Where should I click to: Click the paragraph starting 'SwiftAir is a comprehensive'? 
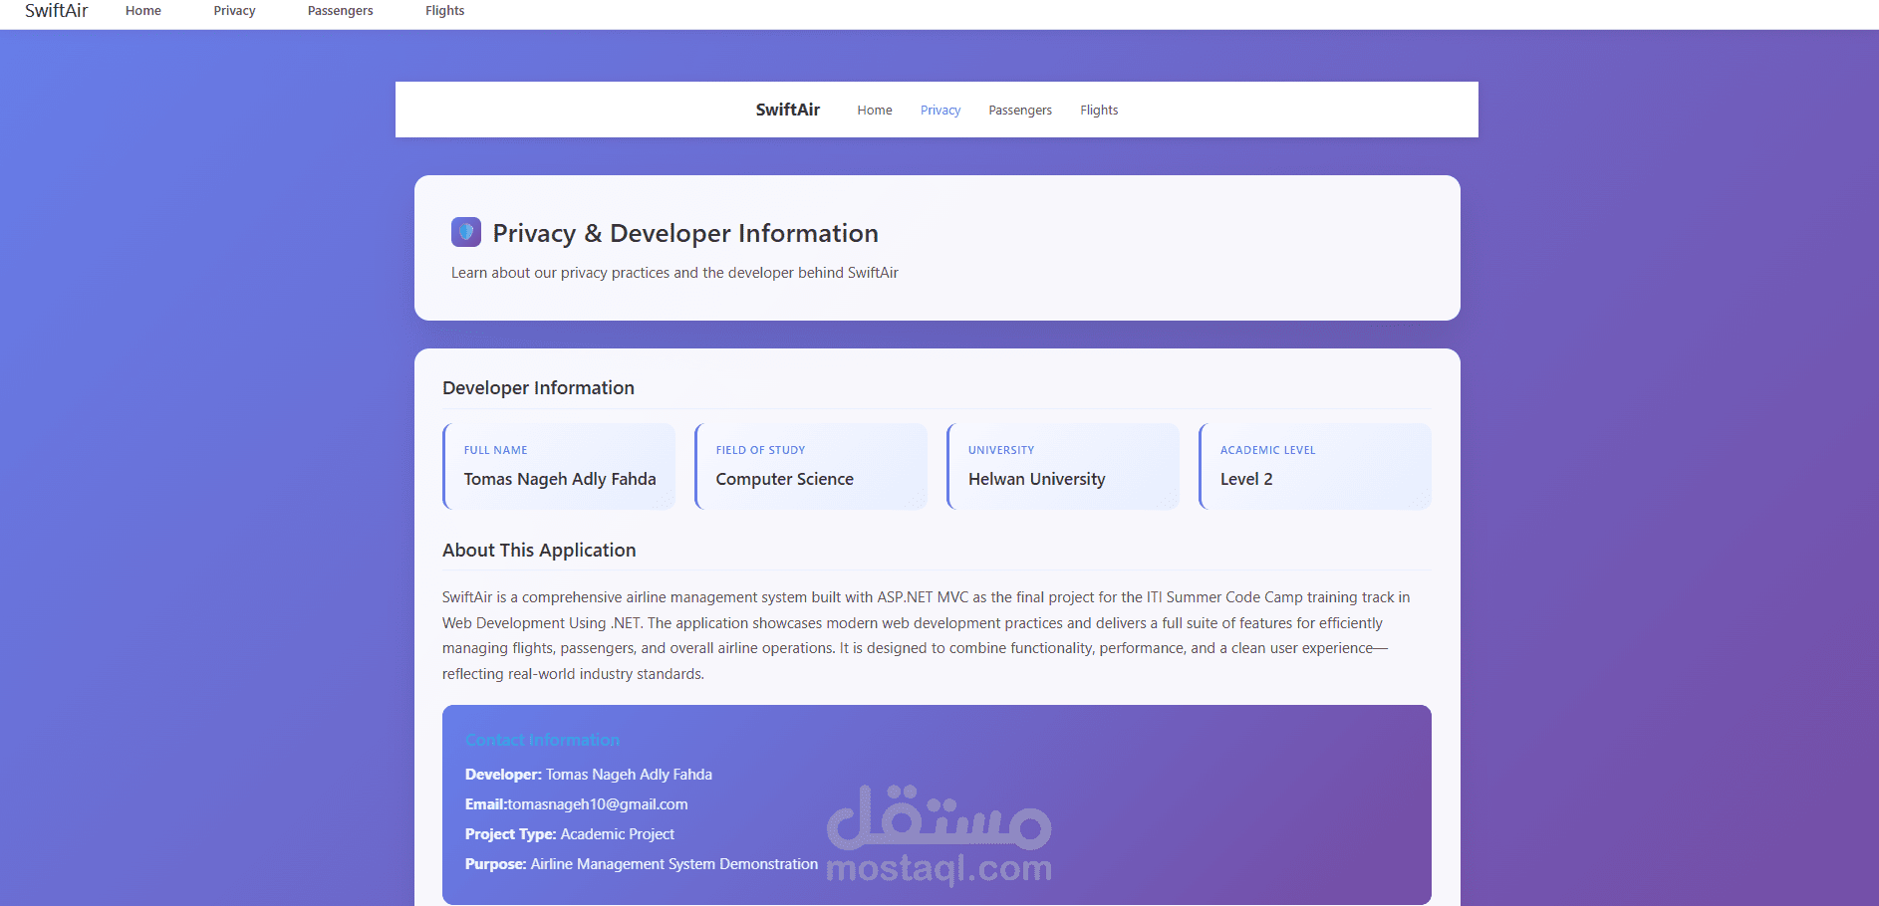[927, 635]
